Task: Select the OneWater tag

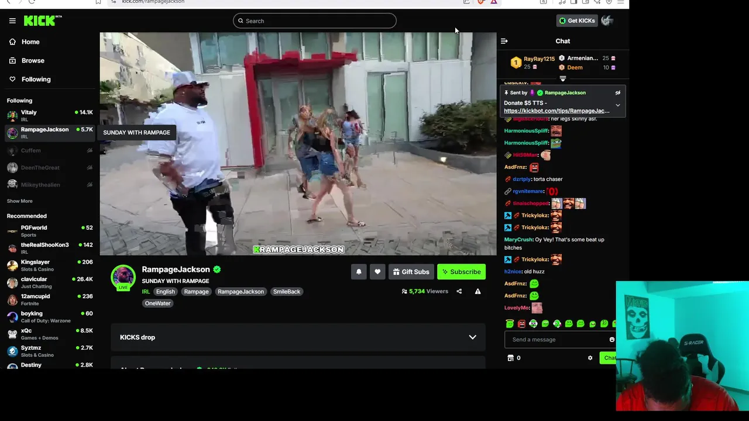Action: pos(157,303)
